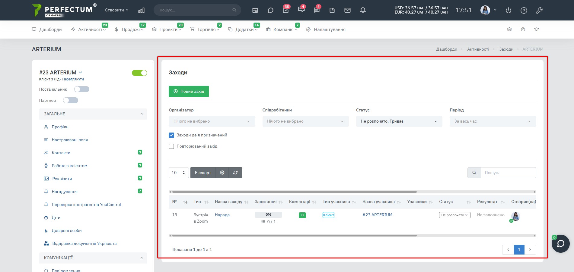Toggle the Партнер switch
574x272 pixels.
(71, 100)
